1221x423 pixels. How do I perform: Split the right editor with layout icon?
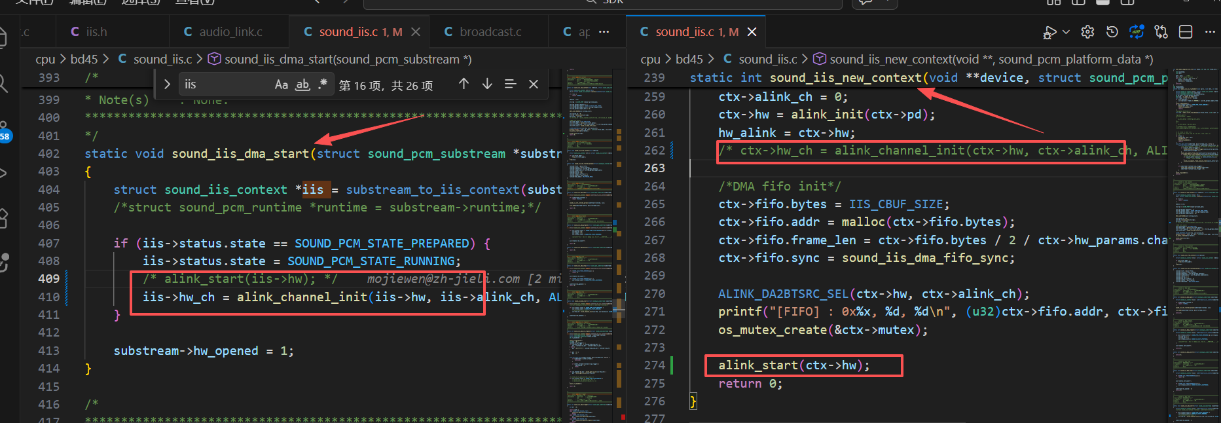(1185, 32)
